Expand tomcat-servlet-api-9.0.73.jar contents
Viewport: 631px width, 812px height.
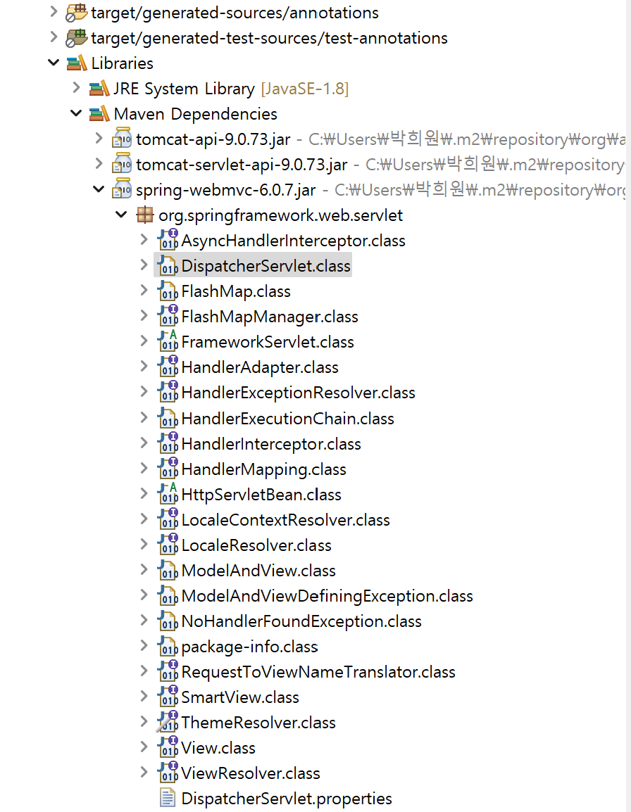99,164
